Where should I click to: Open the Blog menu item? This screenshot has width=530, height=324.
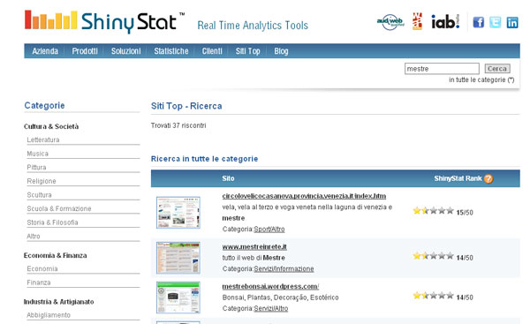pyautogui.click(x=281, y=51)
